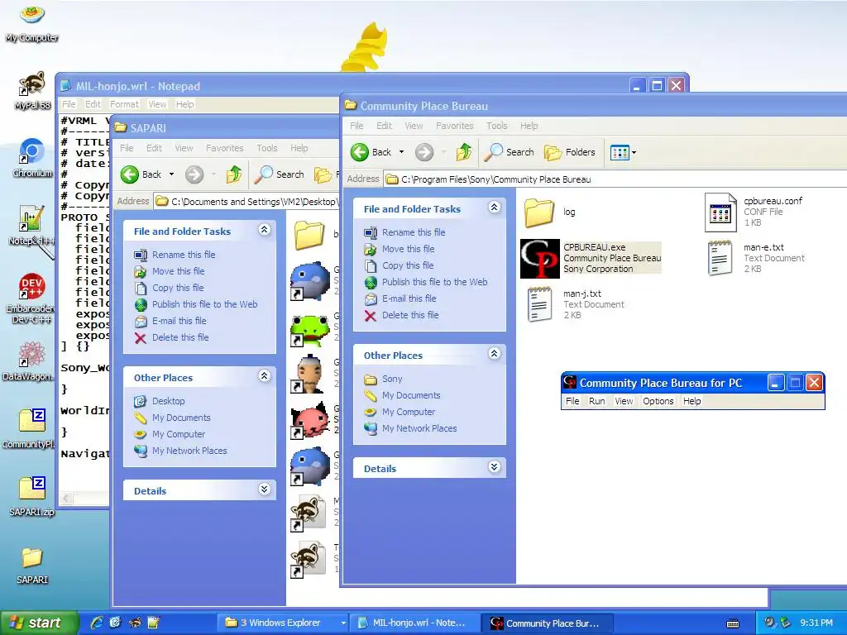Select cpbureau.conf file icon
847x635 pixels.
(720, 212)
